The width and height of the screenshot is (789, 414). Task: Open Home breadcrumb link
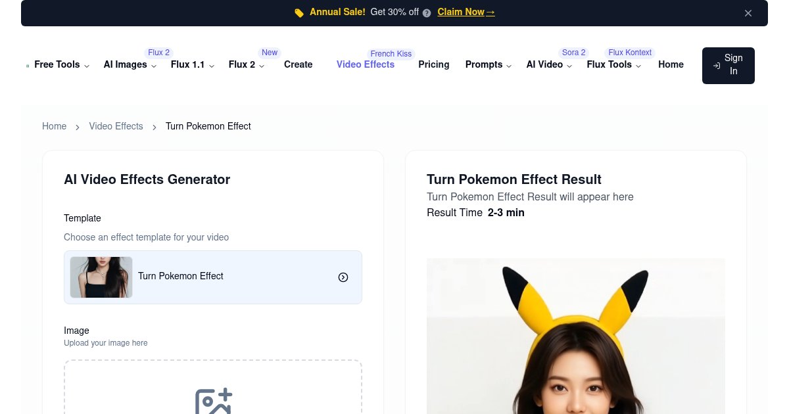(54, 126)
